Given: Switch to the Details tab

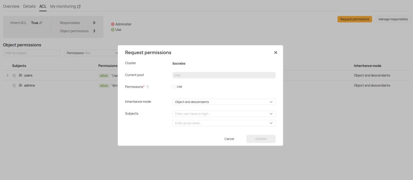Looking at the screenshot, I should pos(29,6).
